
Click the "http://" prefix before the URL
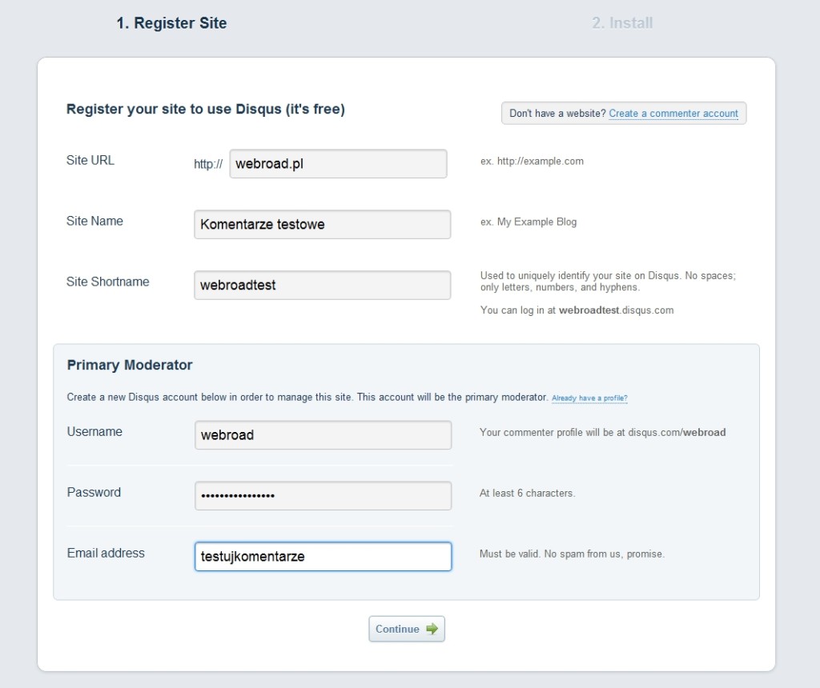coord(208,164)
